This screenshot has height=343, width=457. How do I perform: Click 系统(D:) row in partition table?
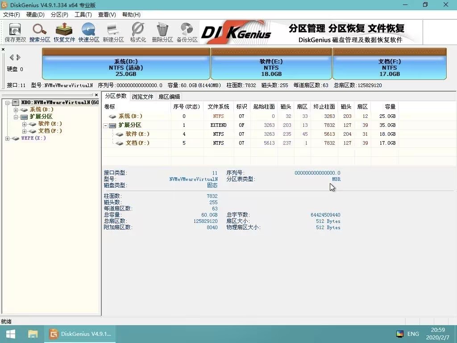point(251,116)
